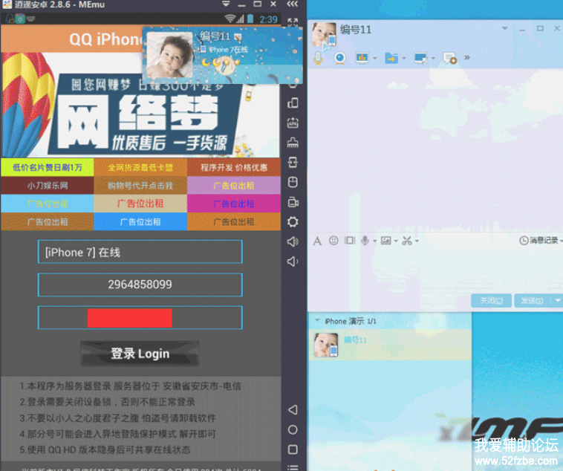Open the QQ chat window menu triangle
Image resolution: width=563 pixels, height=471 pixels.
[504, 28]
